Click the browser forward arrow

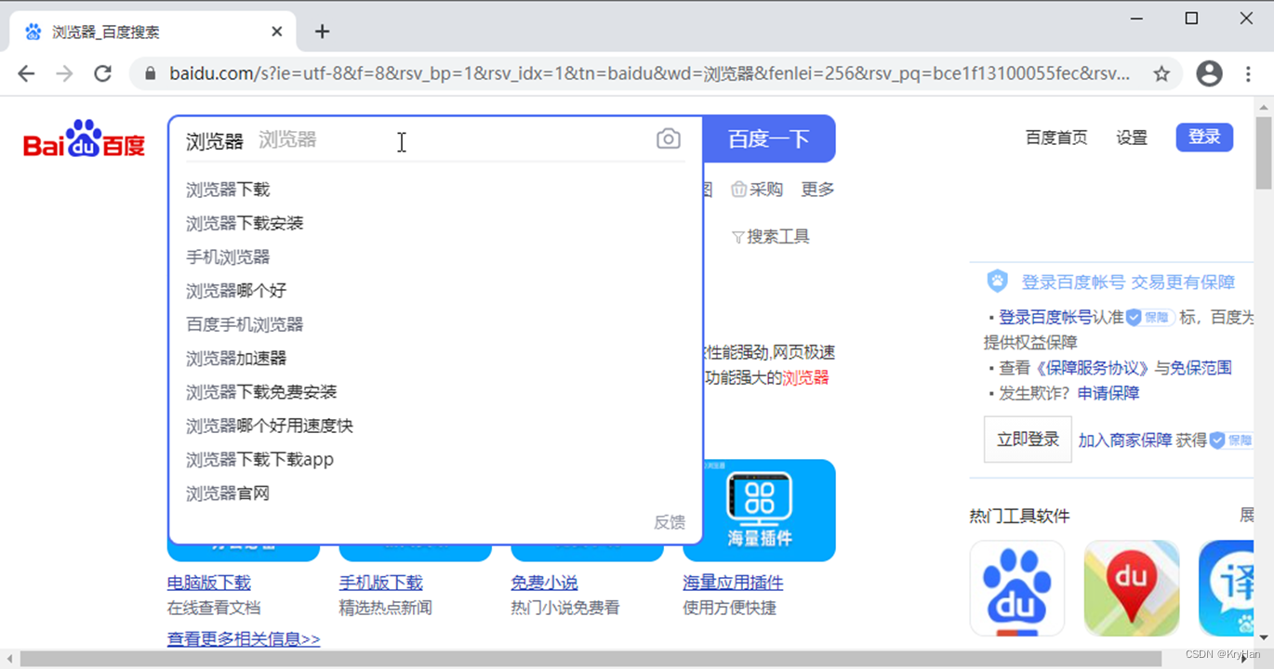[64, 73]
